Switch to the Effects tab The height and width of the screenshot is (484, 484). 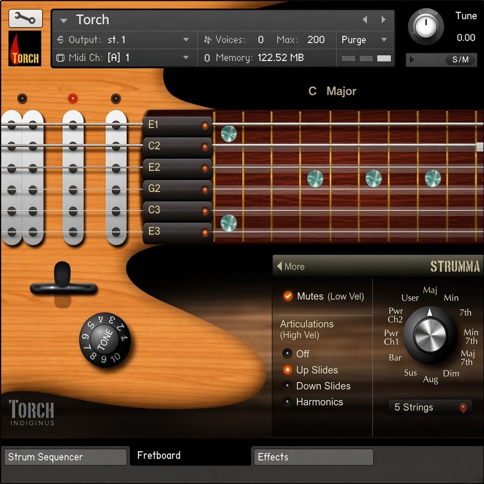pyautogui.click(x=313, y=457)
